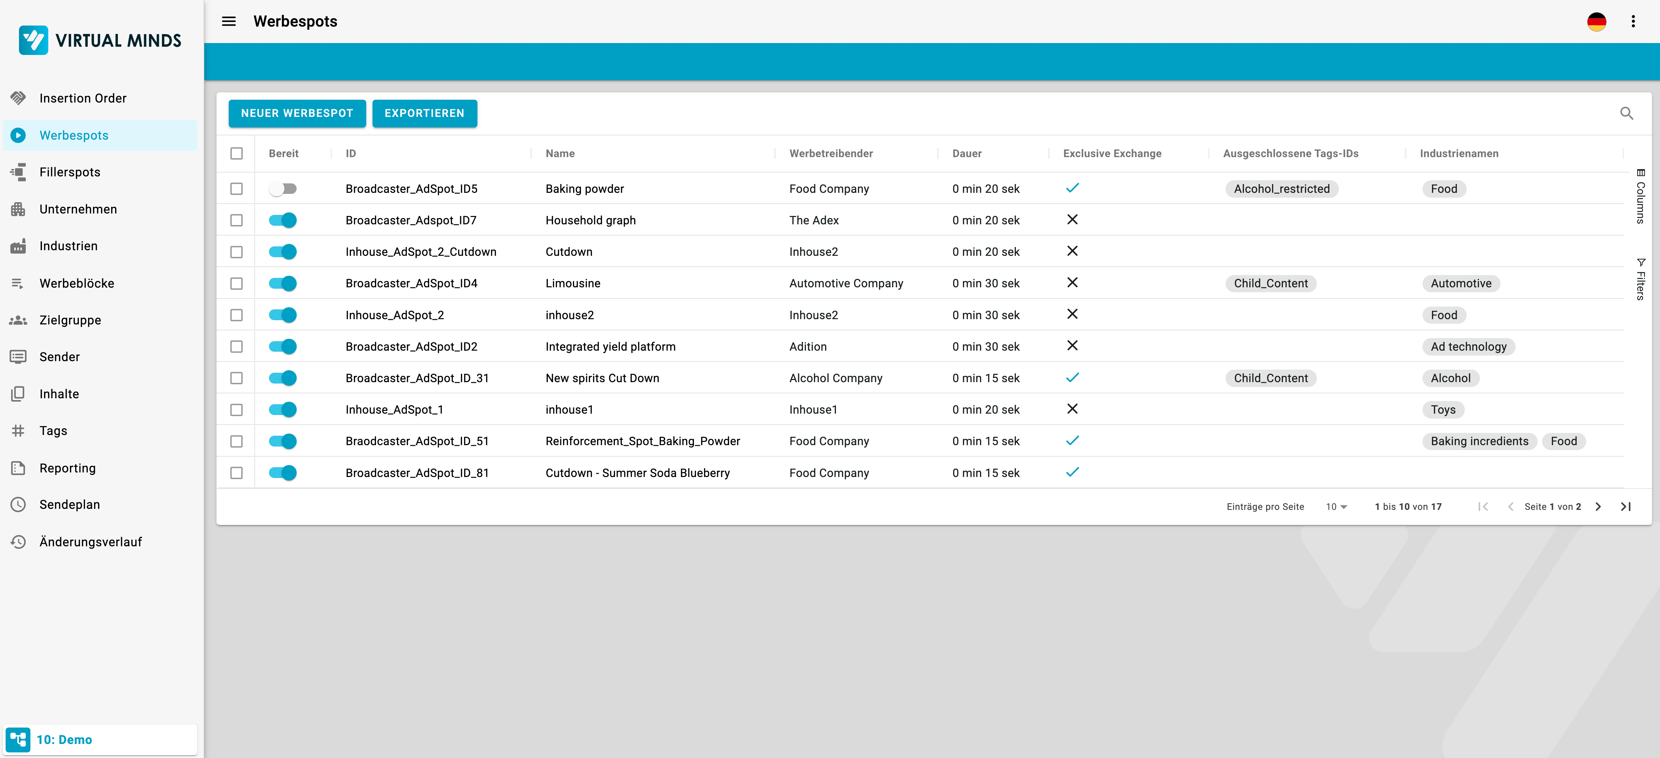Check the select-all header checkbox

click(236, 153)
